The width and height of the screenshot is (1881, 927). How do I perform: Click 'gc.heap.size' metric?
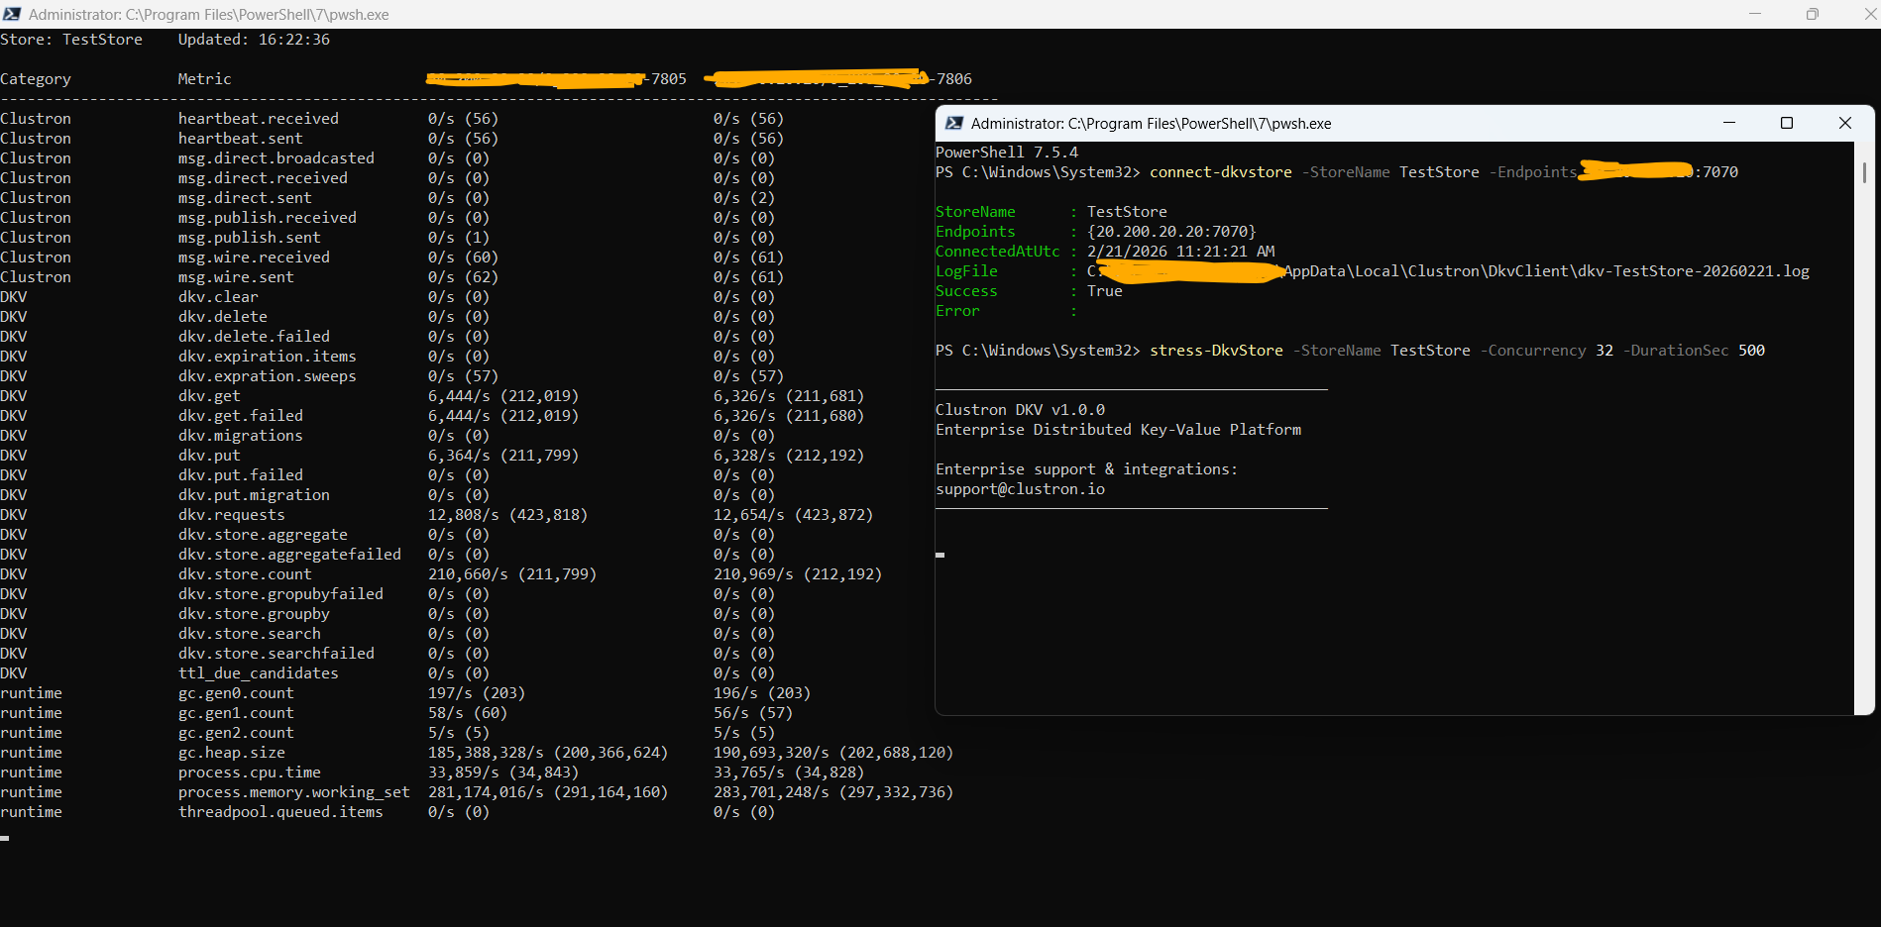click(x=232, y=753)
